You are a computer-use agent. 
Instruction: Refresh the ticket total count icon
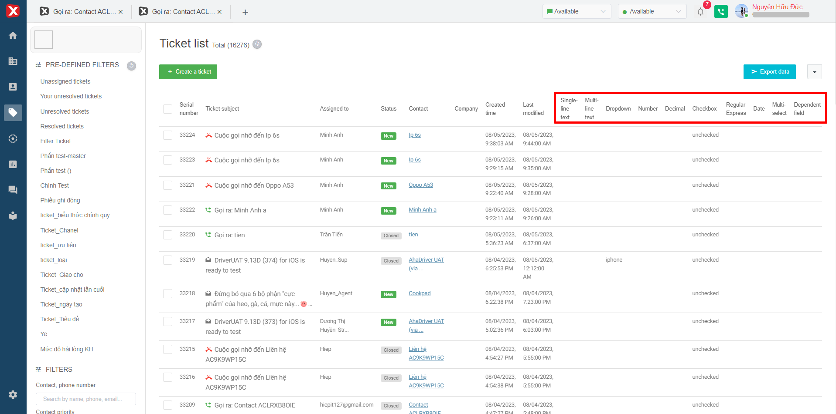(257, 44)
